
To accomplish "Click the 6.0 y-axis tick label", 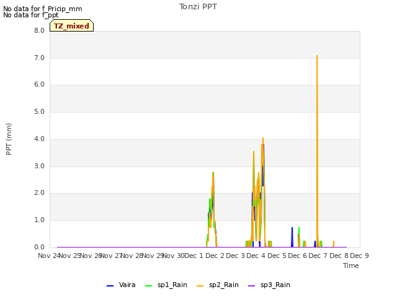I will tap(39, 85).
